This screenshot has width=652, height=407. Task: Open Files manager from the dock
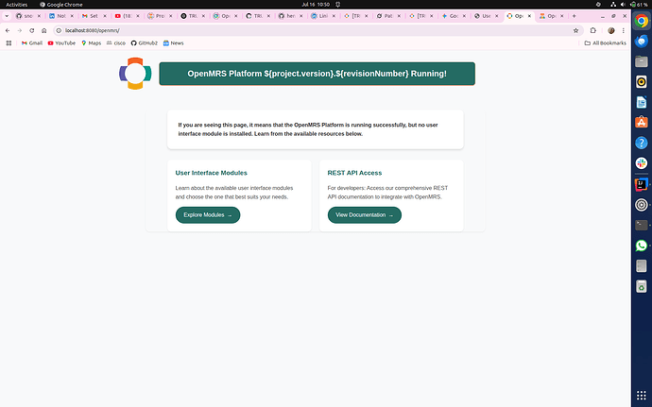(642, 61)
